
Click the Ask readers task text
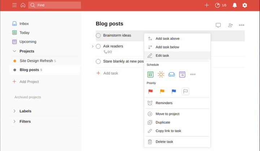(x=113, y=46)
